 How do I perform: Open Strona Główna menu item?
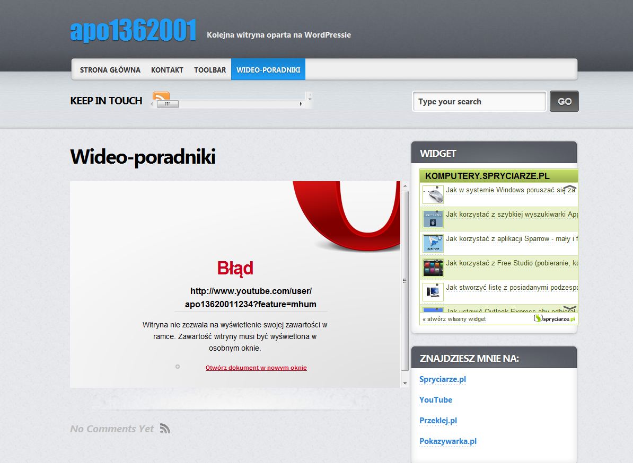pos(110,70)
